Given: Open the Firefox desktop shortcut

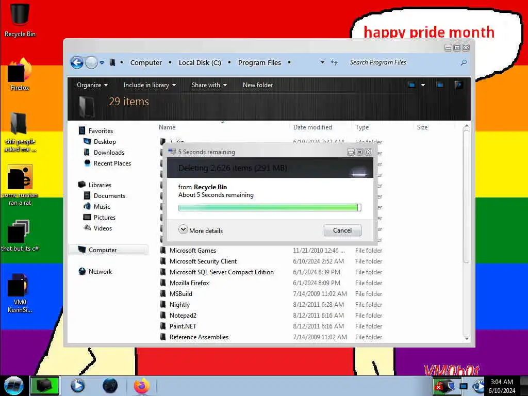Looking at the screenshot, I should click(20, 74).
